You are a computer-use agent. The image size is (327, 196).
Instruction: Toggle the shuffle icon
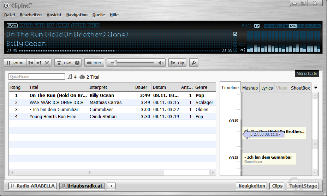(242, 50)
